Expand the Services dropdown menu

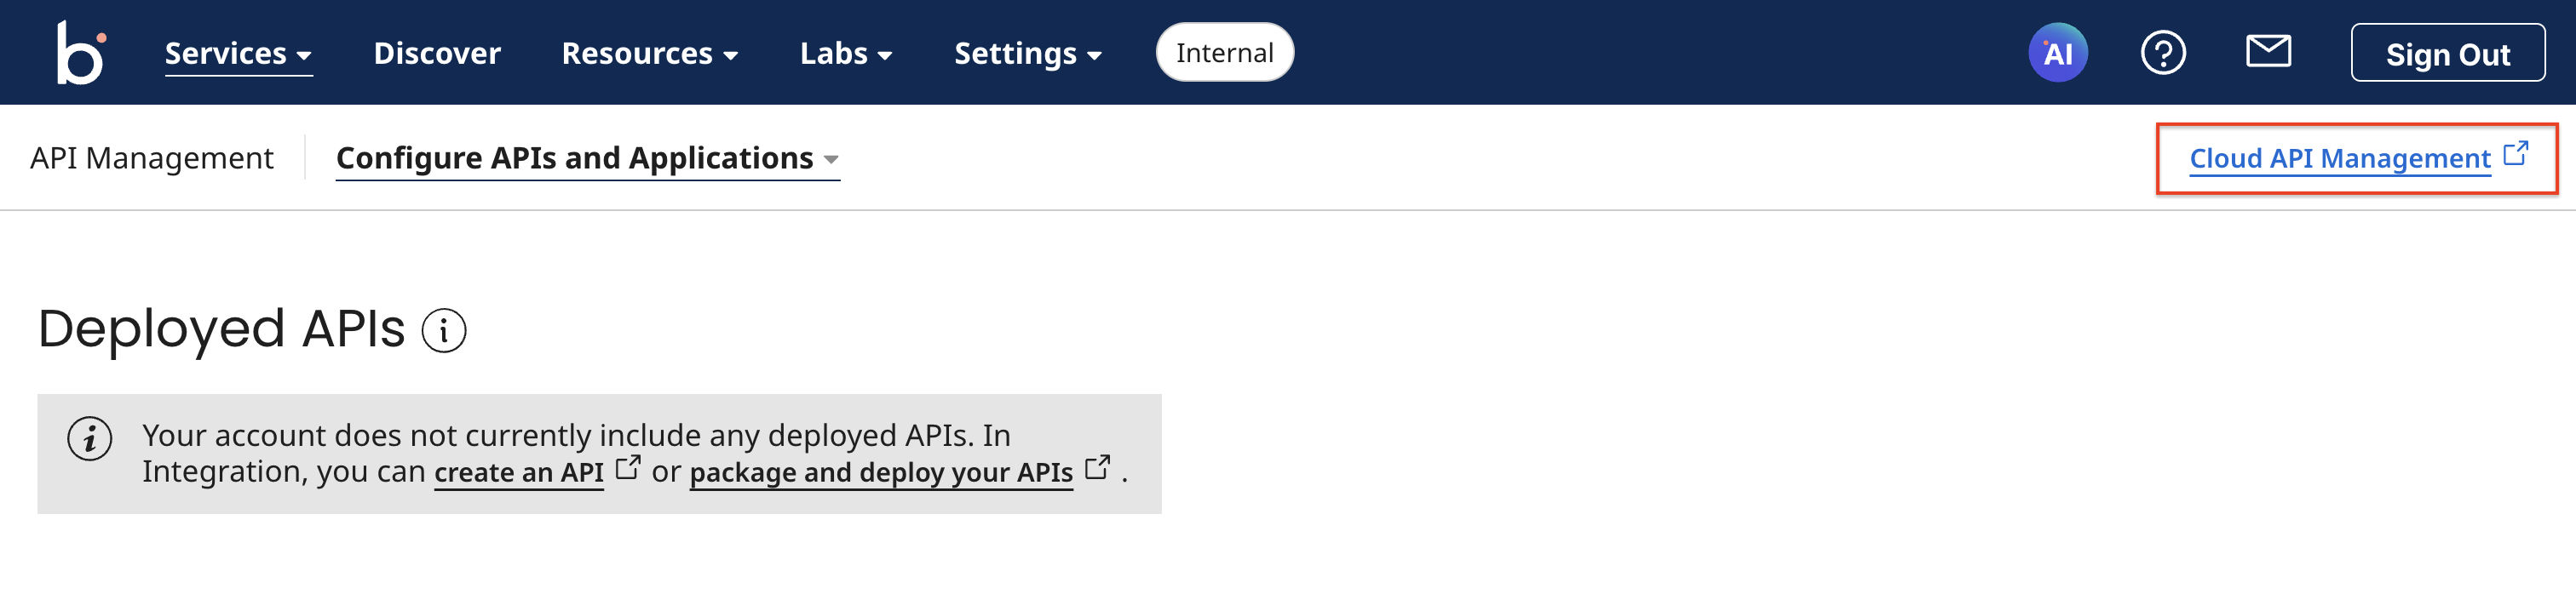(x=238, y=54)
